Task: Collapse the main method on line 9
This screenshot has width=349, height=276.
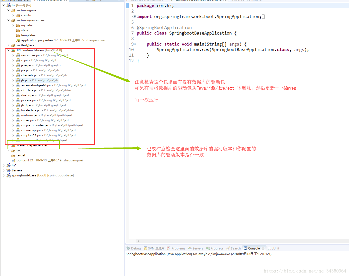Action: tap(135, 44)
